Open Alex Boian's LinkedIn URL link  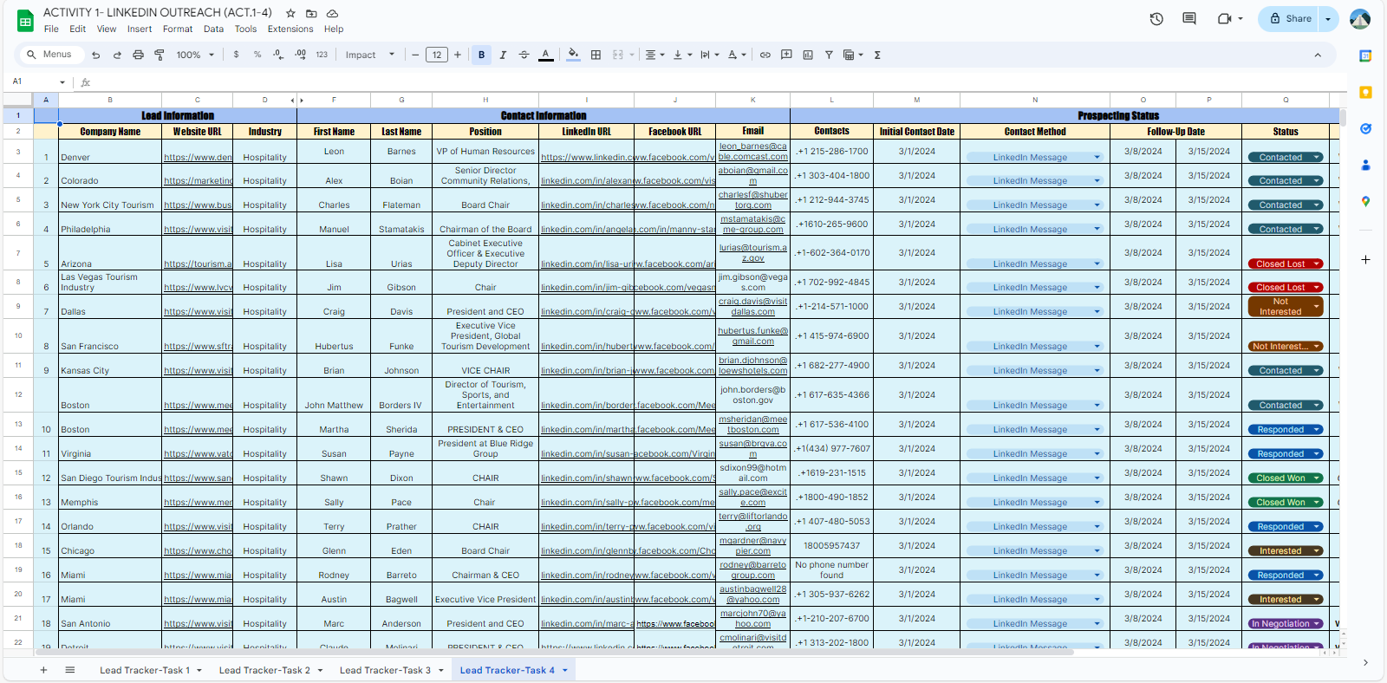[x=587, y=181]
